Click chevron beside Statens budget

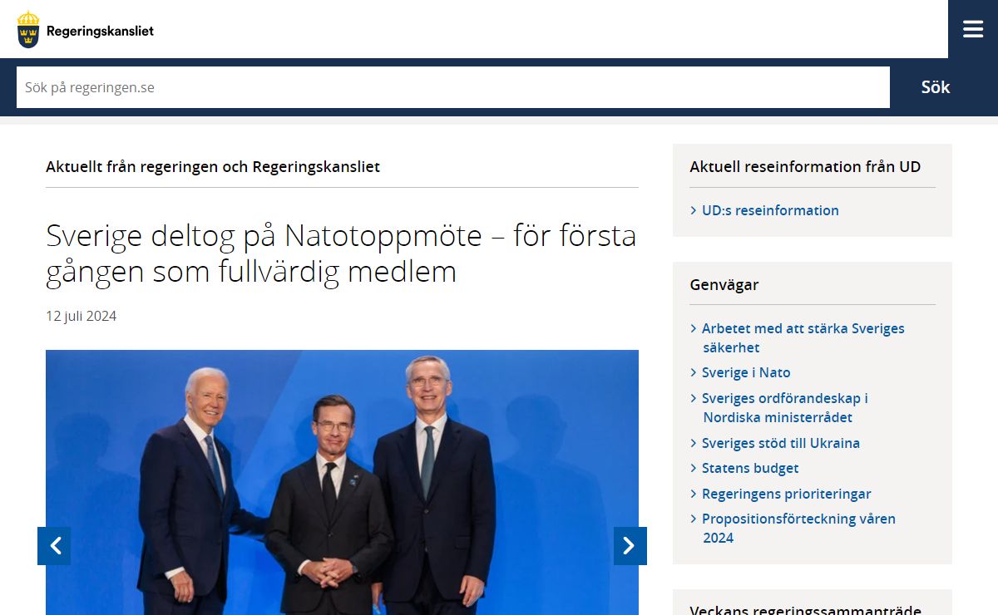pos(694,468)
